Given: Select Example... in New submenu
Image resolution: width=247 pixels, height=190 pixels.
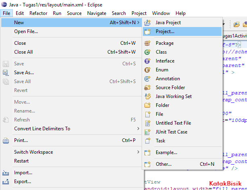Looking at the screenshot, I should [182, 152].
